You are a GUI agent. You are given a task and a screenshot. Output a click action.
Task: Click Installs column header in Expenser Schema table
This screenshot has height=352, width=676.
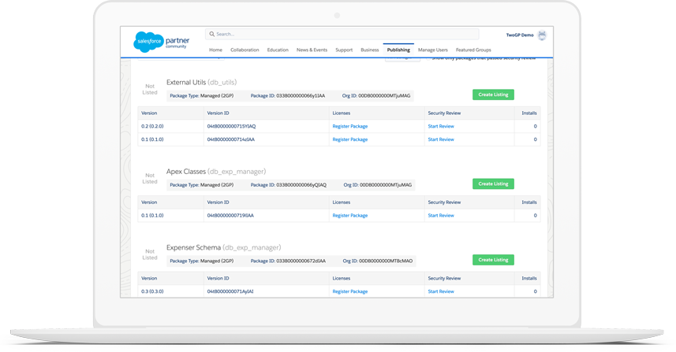529,279
